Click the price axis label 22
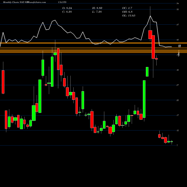This screenshot has width=187, height=187. tap(178, 100)
